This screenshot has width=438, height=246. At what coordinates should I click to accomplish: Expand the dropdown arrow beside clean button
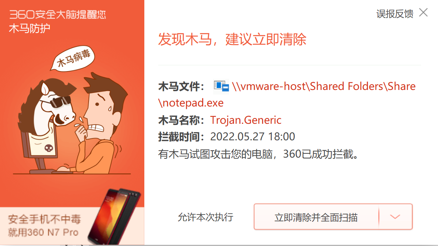pos(395,217)
